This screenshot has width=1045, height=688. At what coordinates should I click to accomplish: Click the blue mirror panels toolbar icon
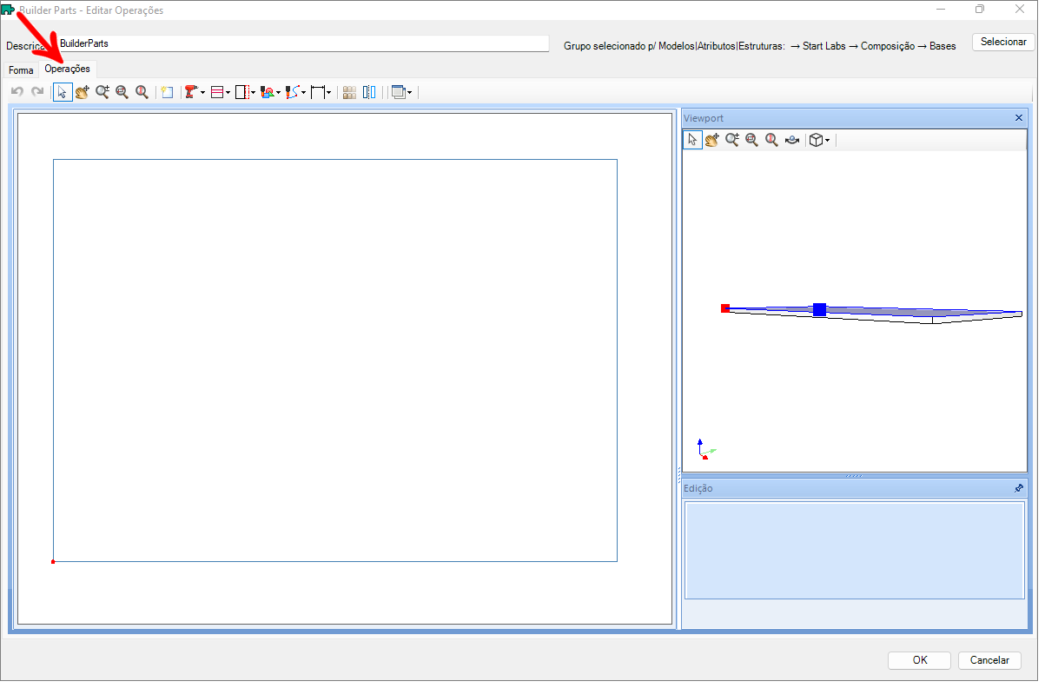(370, 92)
